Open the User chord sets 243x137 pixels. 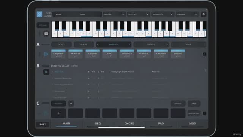pos(188,45)
